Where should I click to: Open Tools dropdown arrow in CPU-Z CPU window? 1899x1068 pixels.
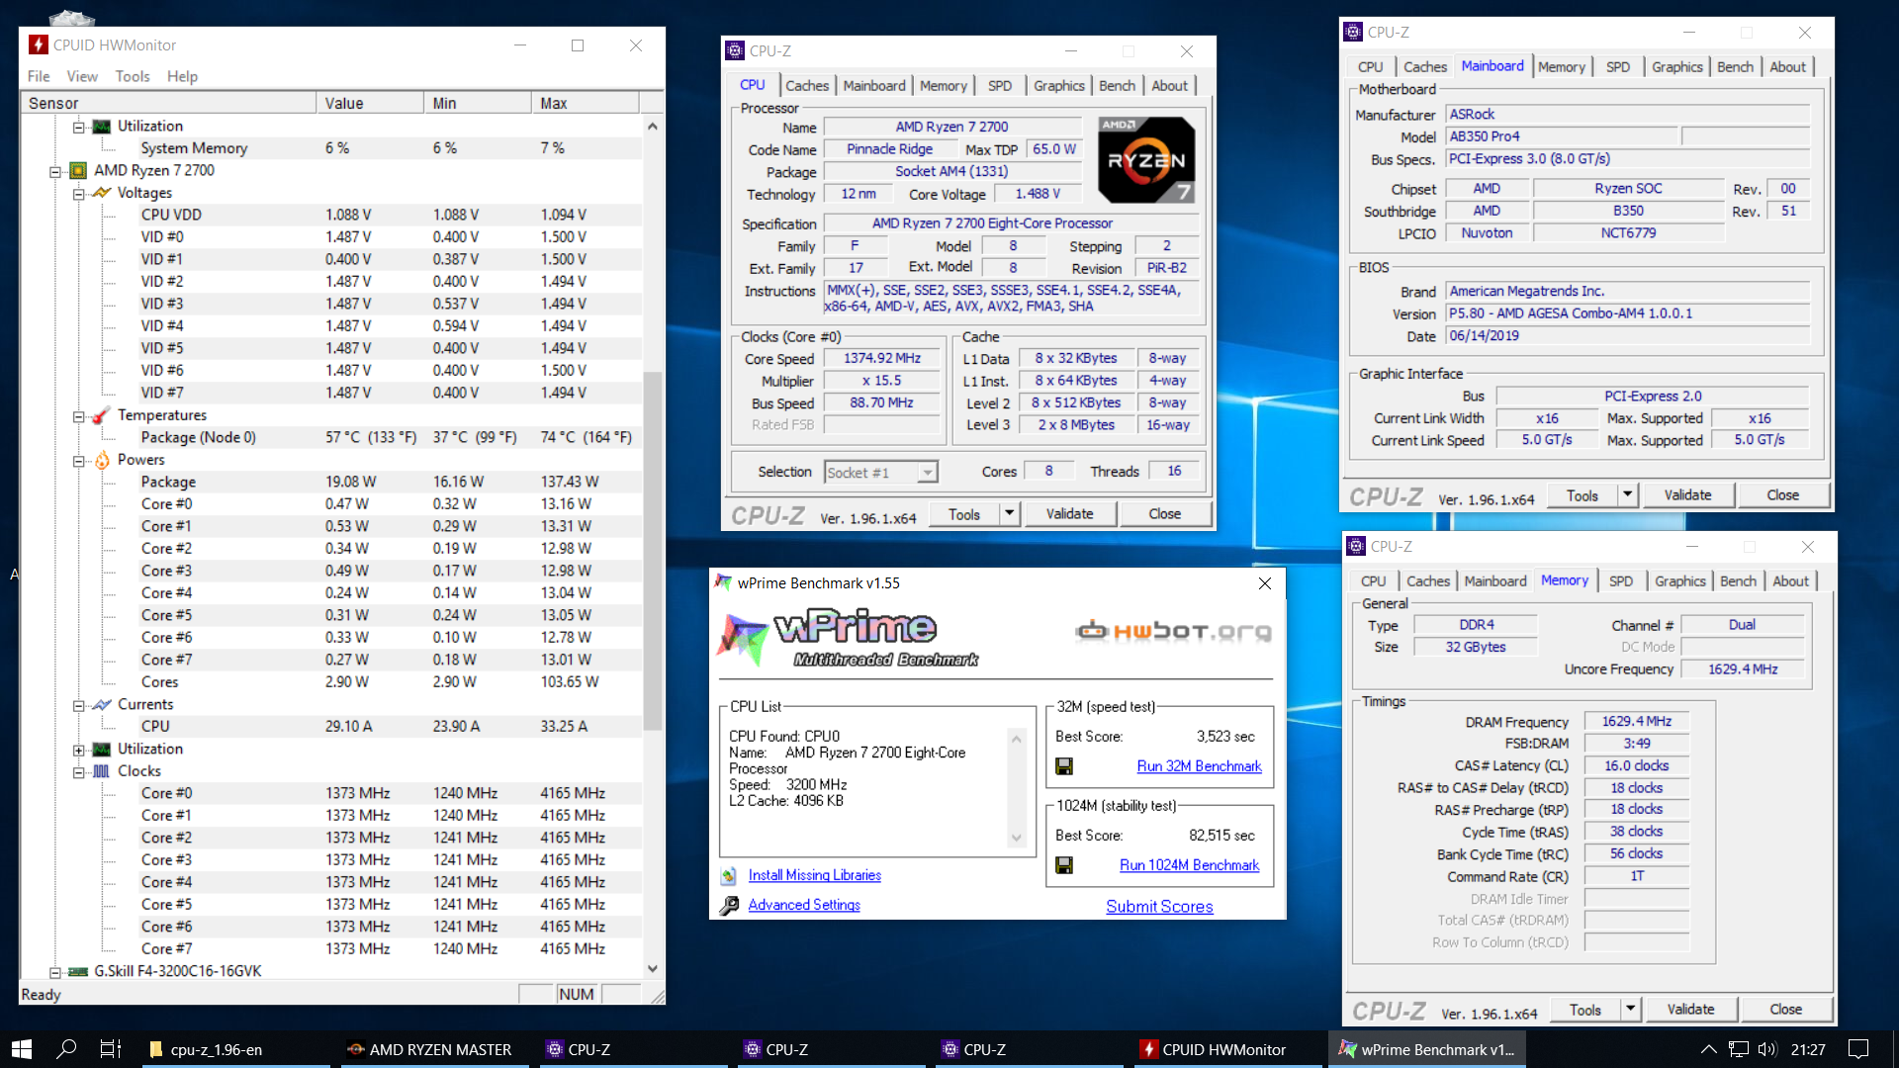click(1009, 513)
